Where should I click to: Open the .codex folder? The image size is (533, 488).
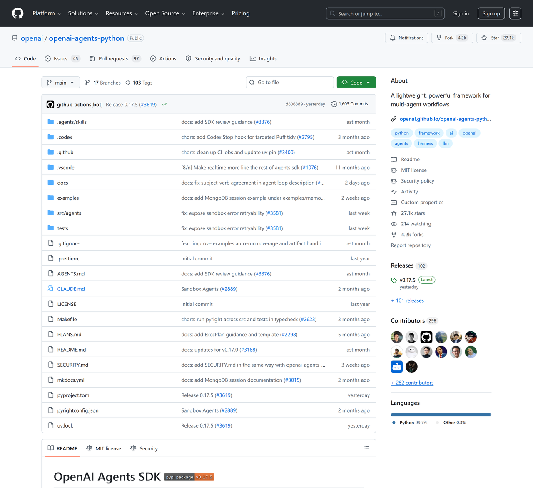[x=65, y=137]
